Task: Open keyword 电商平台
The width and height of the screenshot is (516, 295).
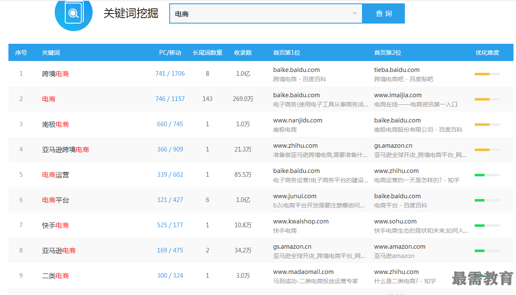Action: [56, 200]
